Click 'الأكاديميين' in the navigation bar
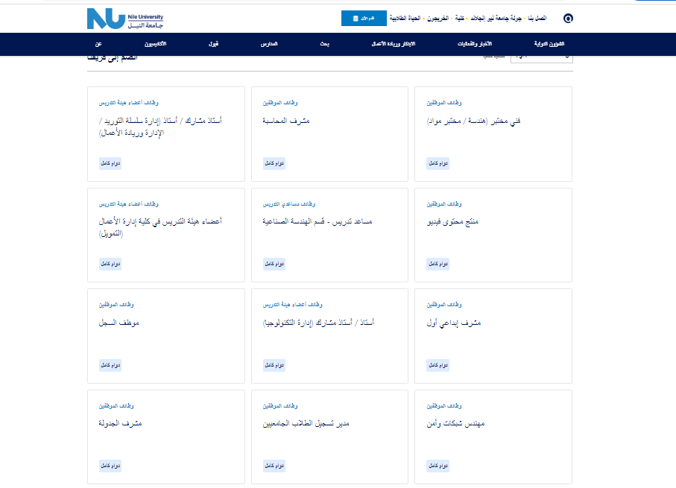676x488 pixels. click(155, 45)
